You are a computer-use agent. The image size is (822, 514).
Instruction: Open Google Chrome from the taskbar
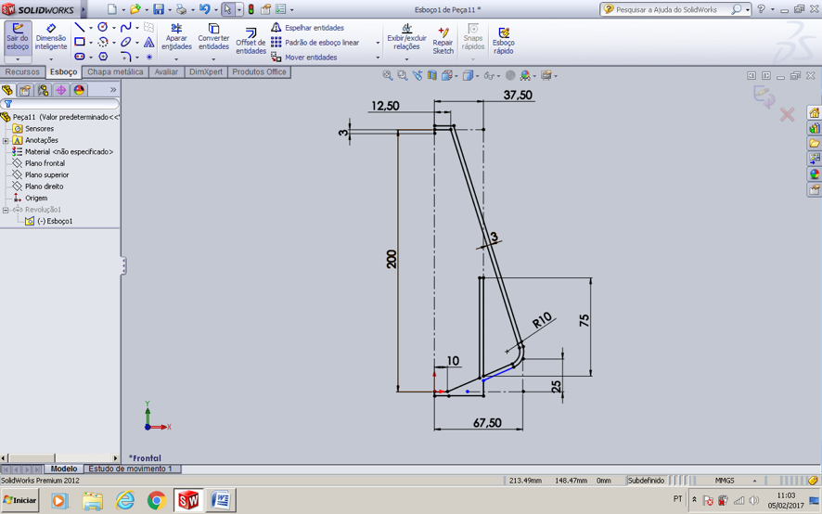[x=156, y=500]
